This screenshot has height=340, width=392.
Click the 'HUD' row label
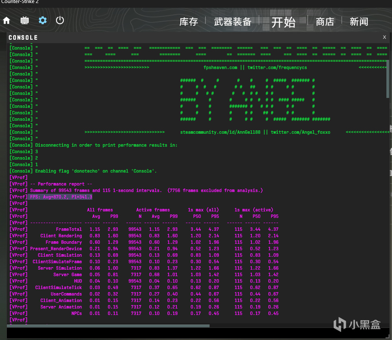click(78, 281)
